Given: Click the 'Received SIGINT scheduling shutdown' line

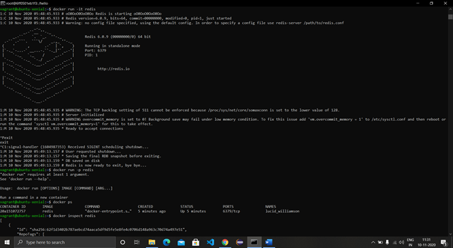Looking at the screenshot, I should click(x=74, y=147).
